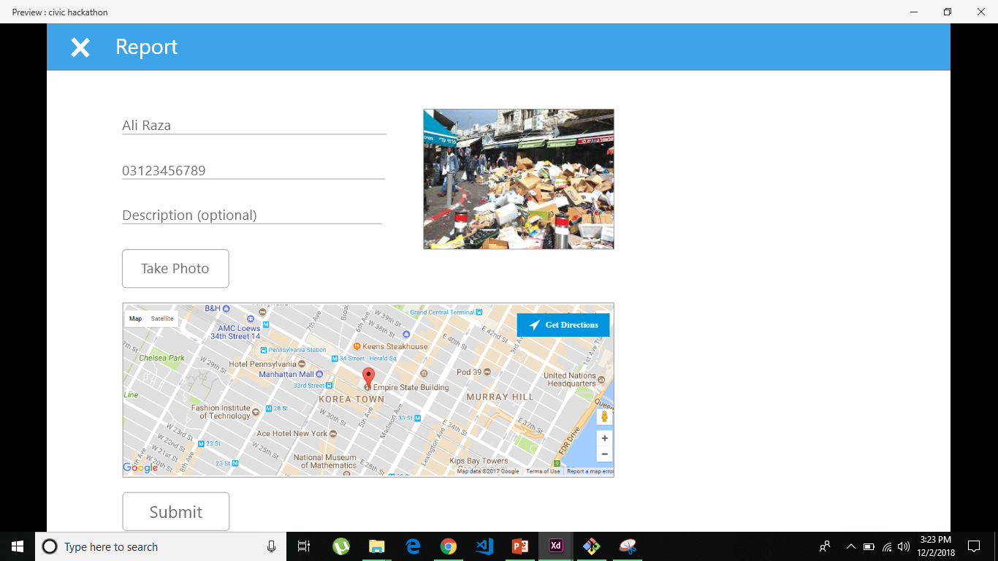Focus the Description (optional) field
998x561 pixels.
pyautogui.click(x=252, y=215)
